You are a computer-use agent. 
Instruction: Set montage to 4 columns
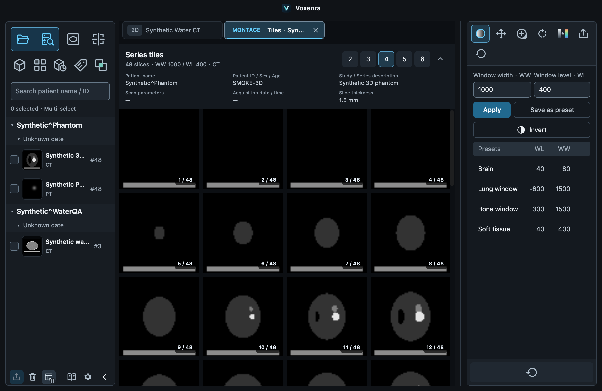pyautogui.click(x=386, y=59)
